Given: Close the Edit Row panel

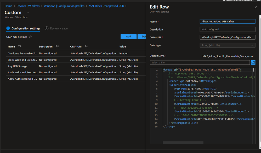Looking at the screenshot, I should (256, 7).
